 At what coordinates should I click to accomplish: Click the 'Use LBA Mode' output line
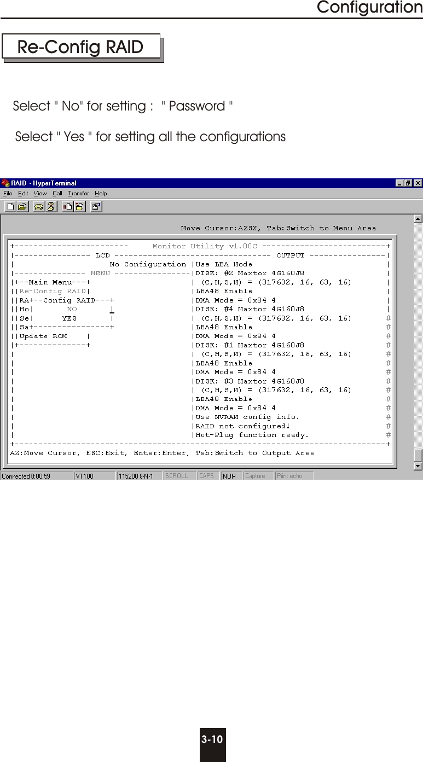224,264
